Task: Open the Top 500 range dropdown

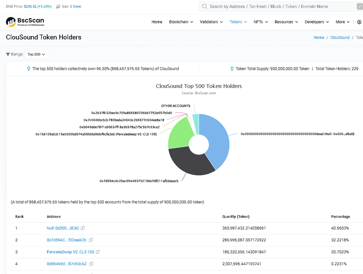Action: point(36,54)
